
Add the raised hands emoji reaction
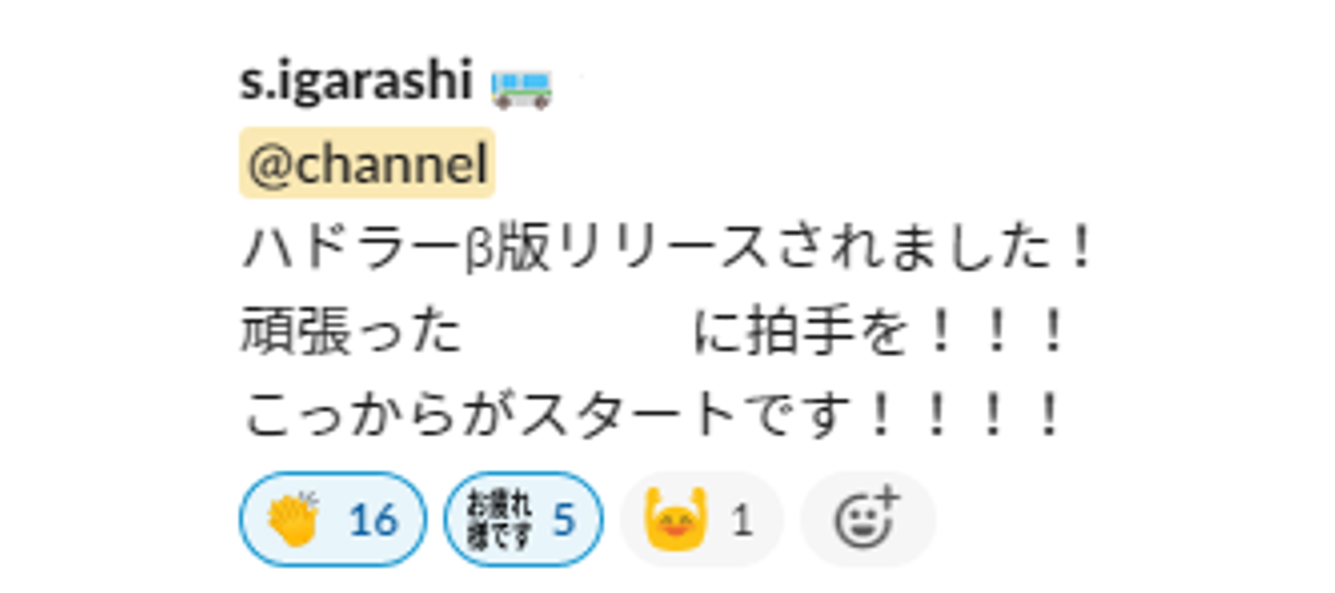click(702, 519)
